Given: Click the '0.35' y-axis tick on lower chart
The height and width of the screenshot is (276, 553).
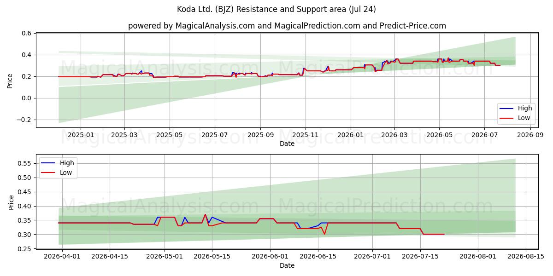Looking at the screenshot, I should point(25,220).
